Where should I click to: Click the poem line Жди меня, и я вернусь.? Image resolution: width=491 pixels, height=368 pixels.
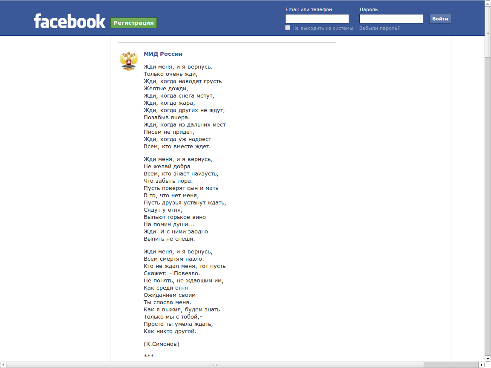(x=178, y=66)
